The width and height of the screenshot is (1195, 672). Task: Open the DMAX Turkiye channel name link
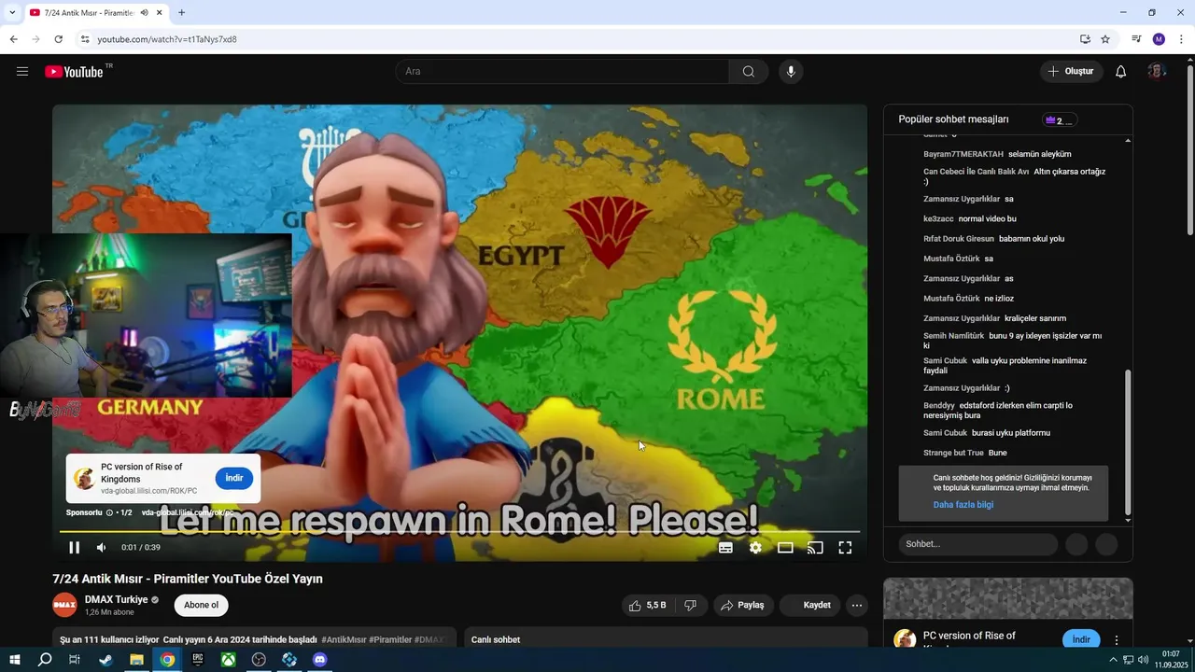[116, 600]
